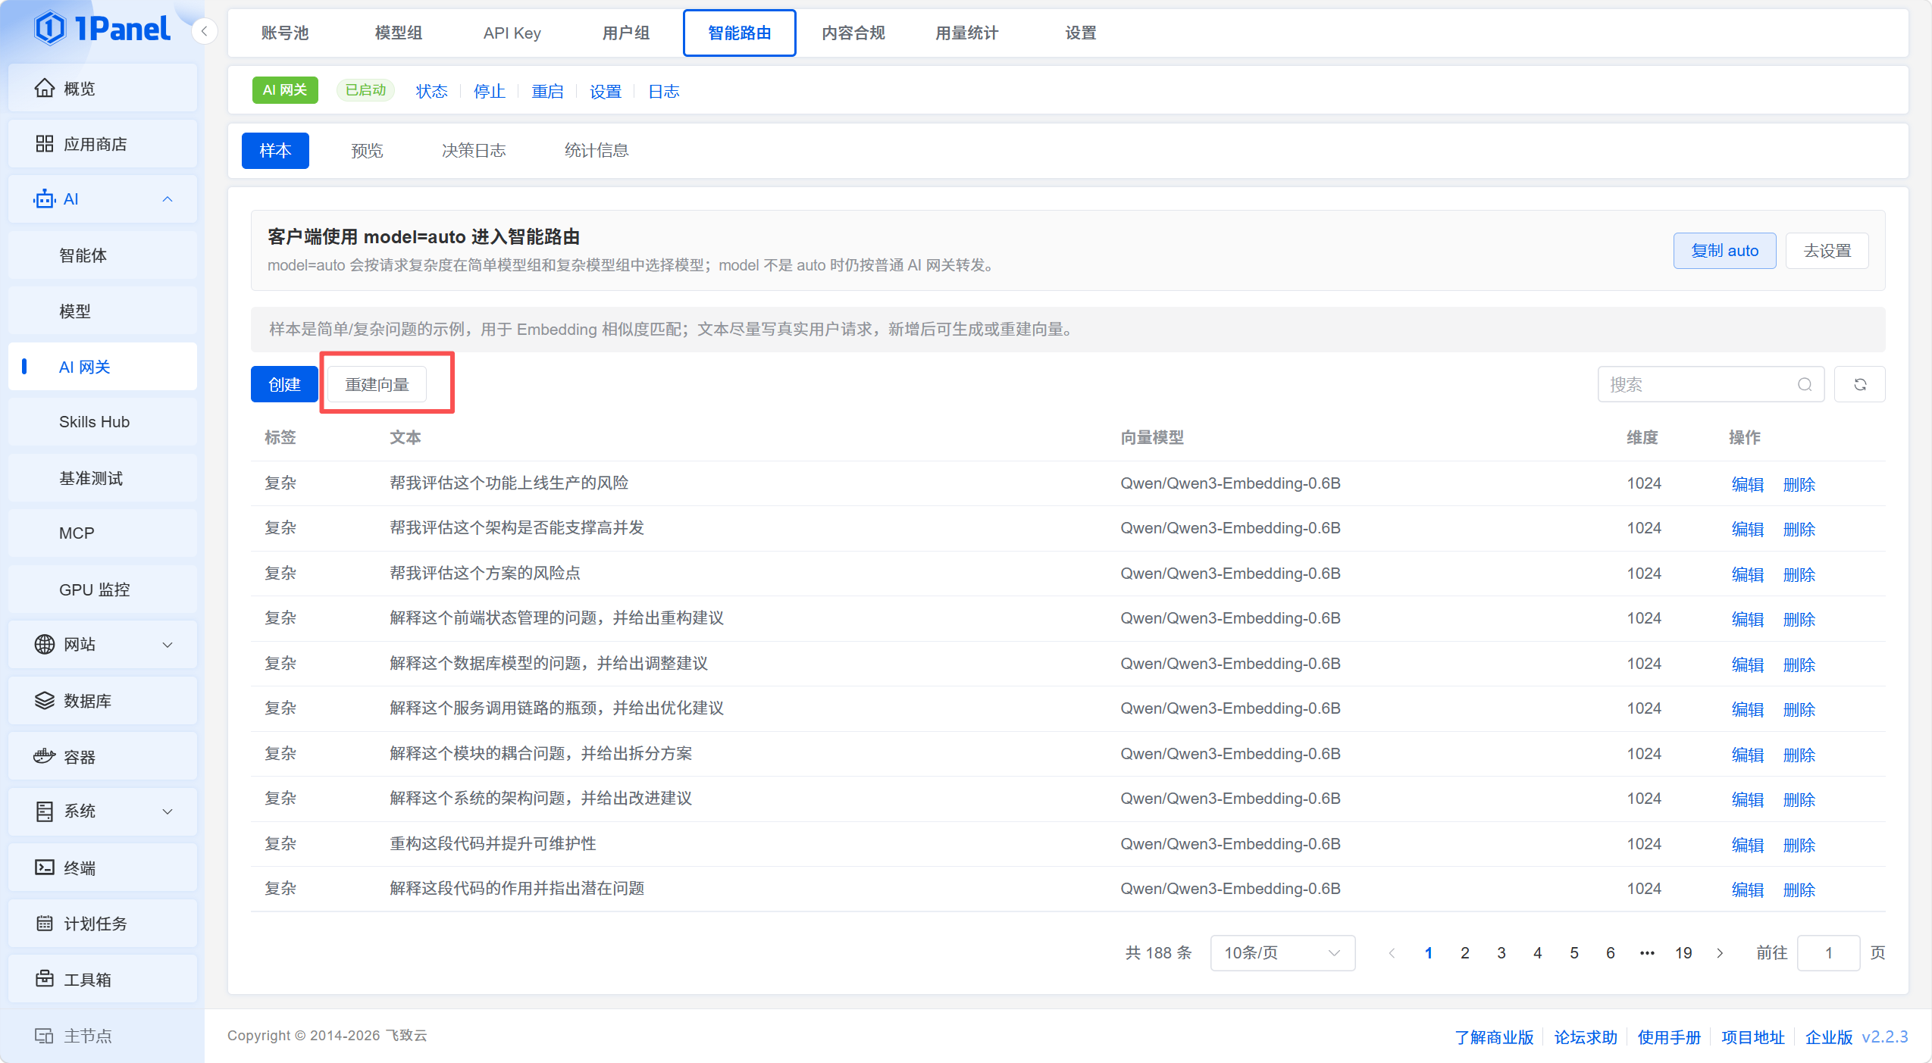Click the v2.2.3 version link
The height and width of the screenshot is (1063, 1932).
pos(1885,1037)
